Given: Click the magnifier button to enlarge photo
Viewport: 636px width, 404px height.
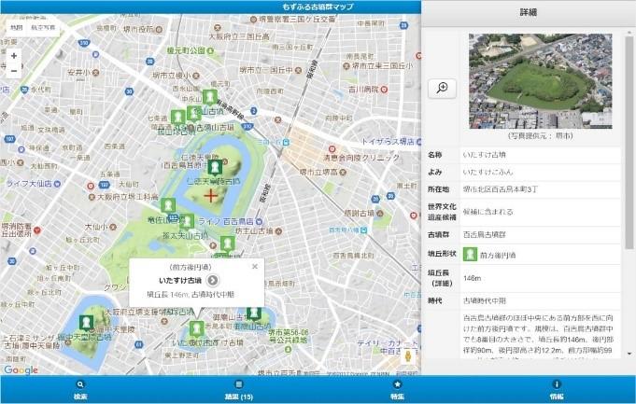Looking at the screenshot, I should [442, 88].
